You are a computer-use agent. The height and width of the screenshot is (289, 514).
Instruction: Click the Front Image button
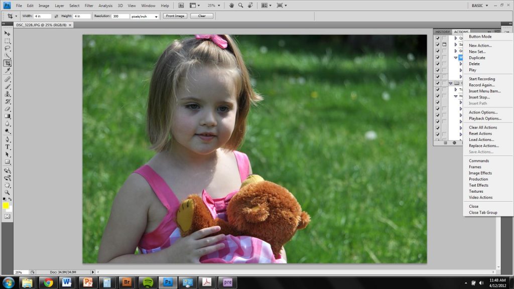(x=175, y=16)
